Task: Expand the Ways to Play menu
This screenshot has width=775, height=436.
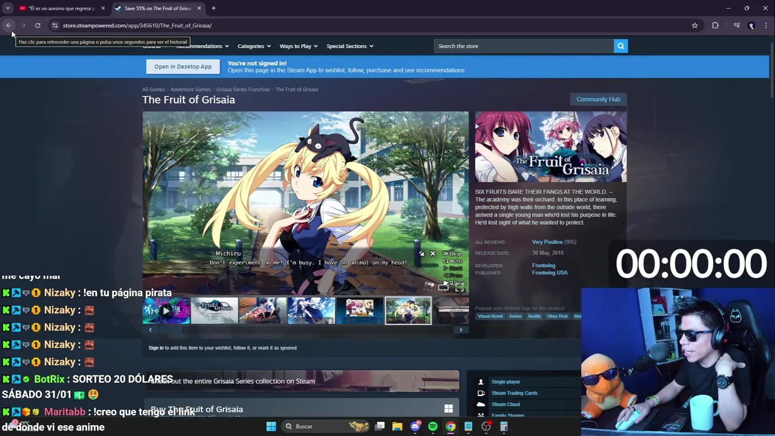Action: [x=298, y=46]
